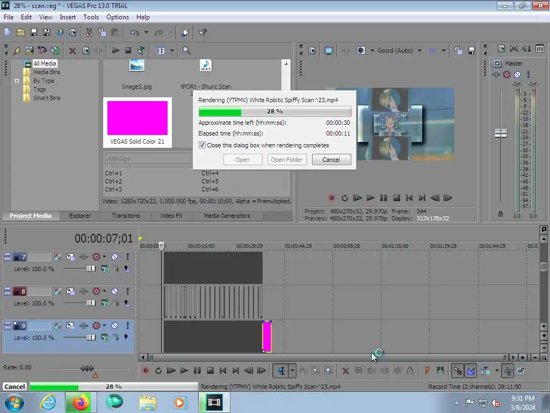Open Track Motion icon on track 8

coord(70,291)
